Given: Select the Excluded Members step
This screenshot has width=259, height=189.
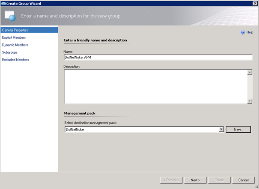Looking at the screenshot, I should click(x=15, y=60).
